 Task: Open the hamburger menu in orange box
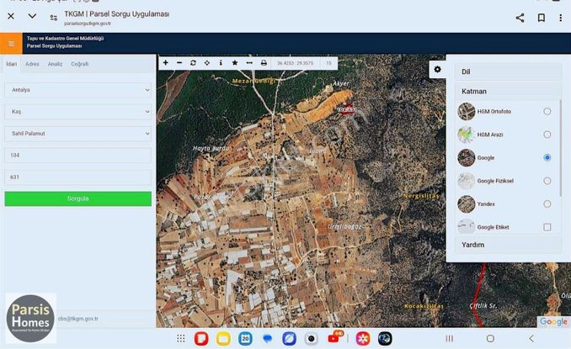point(11,44)
